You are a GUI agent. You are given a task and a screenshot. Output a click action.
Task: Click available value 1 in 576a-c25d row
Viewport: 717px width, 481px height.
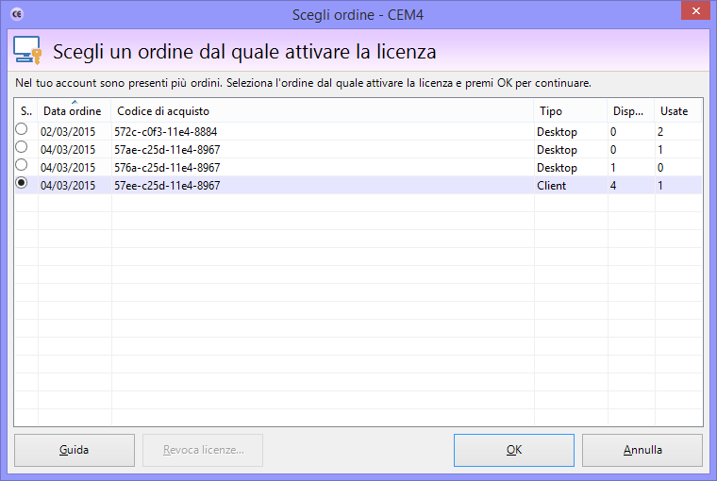coord(613,168)
